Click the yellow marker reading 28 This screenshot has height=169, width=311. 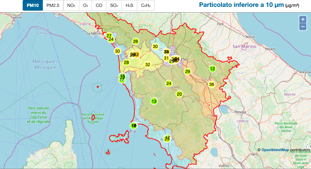click(x=126, y=62)
